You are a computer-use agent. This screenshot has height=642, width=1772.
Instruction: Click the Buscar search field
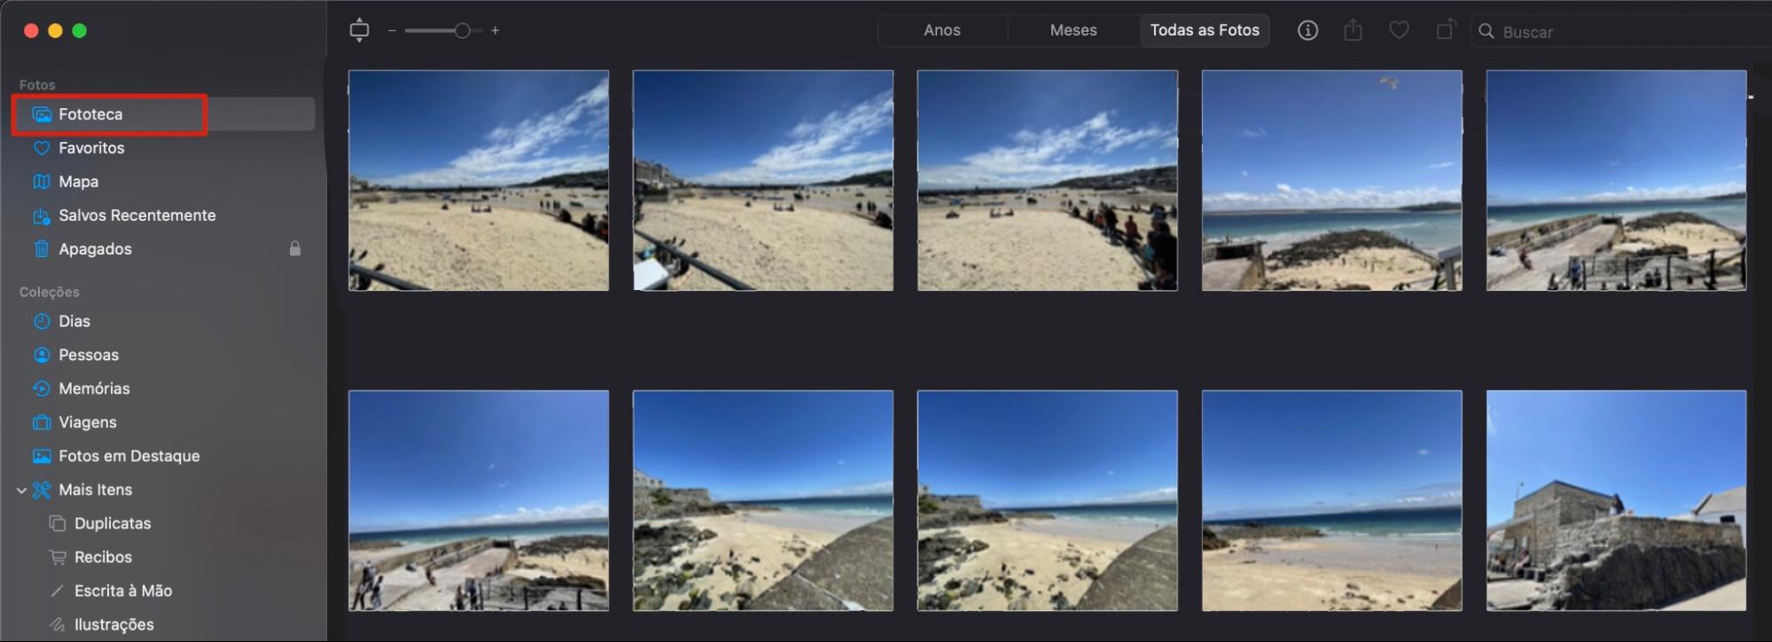click(x=1622, y=31)
